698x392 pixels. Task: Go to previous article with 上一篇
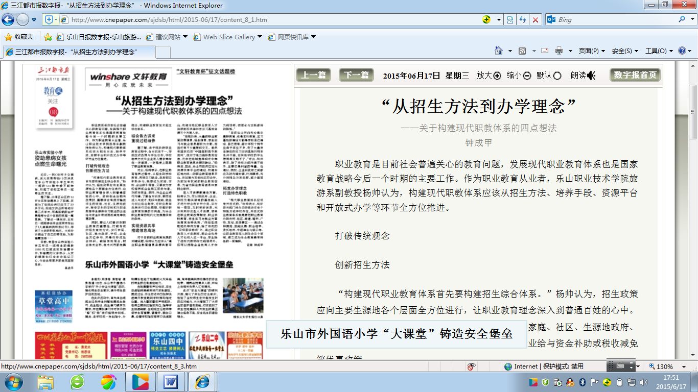click(313, 75)
